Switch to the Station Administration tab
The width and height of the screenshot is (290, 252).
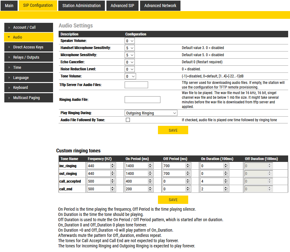pos(81,6)
